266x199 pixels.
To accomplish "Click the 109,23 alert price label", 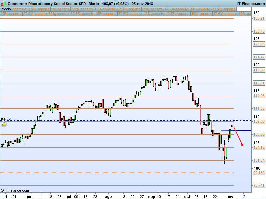I will pyautogui.click(x=6, y=119).
